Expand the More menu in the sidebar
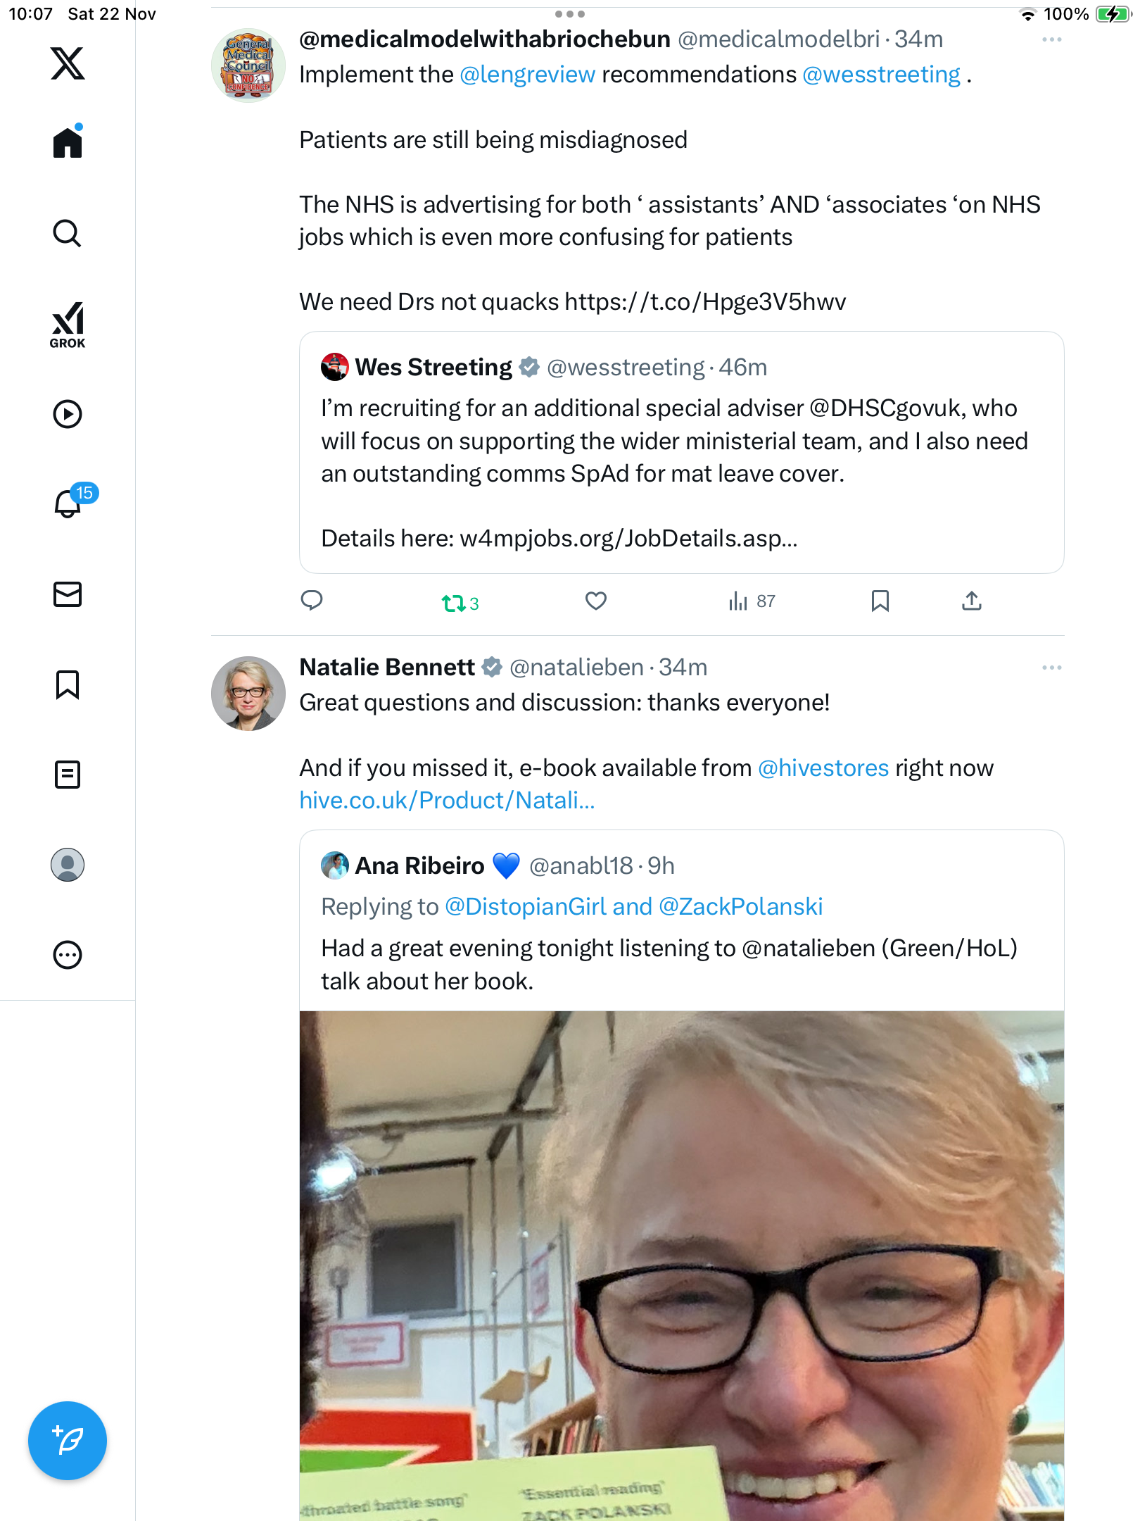Image resolution: width=1140 pixels, height=1521 pixels. pos(68,955)
